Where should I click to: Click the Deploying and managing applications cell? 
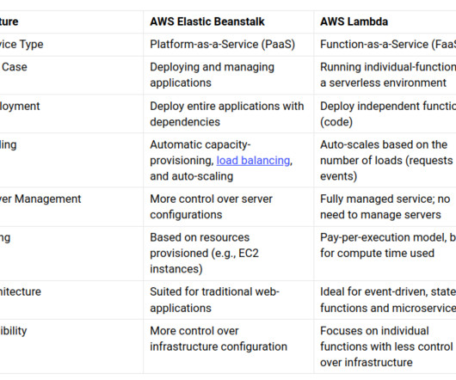212,75
